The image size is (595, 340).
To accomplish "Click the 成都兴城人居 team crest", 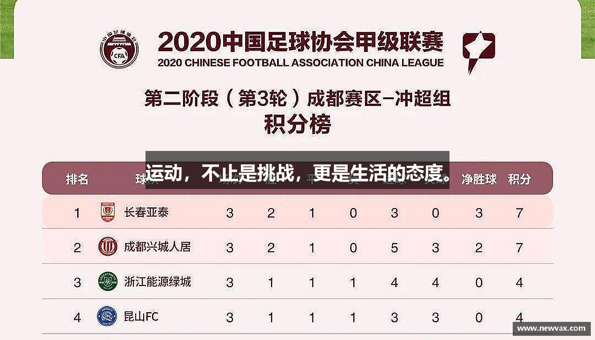I will click(108, 247).
